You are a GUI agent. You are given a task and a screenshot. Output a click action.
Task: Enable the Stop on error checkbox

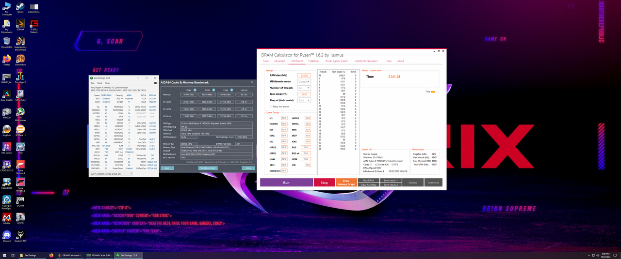point(270,106)
